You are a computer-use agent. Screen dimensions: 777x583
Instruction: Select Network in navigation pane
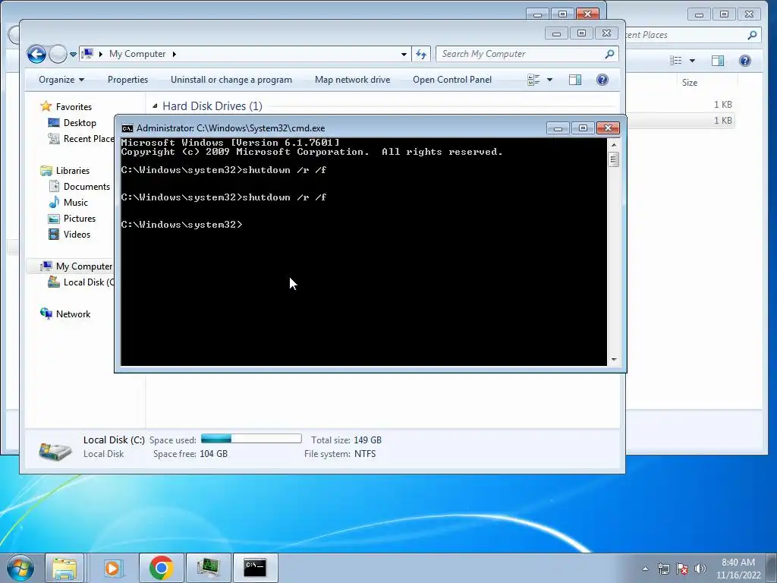point(65,314)
